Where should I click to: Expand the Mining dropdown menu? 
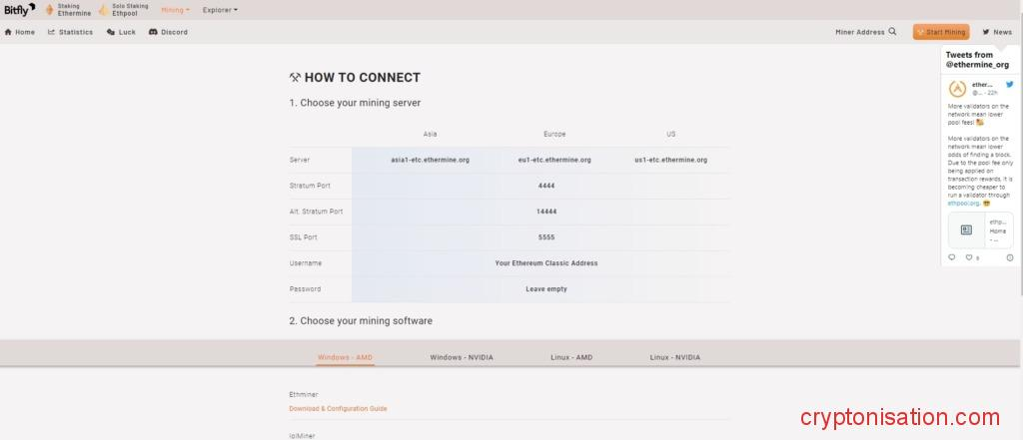(175, 10)
